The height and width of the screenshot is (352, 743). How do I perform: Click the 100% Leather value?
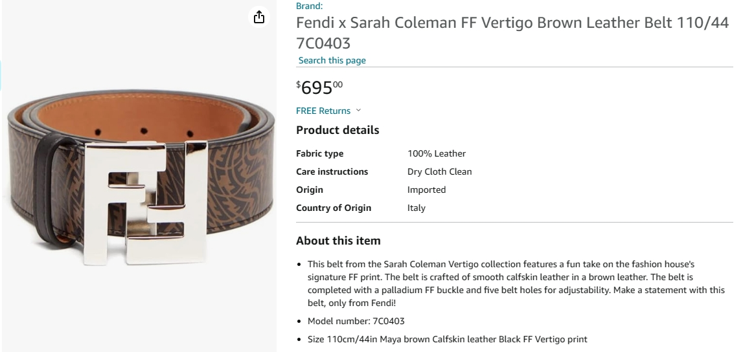437,153
